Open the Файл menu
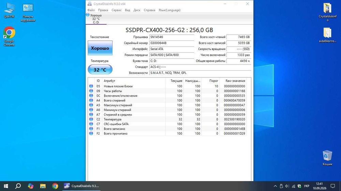 (x=91, y=10)
